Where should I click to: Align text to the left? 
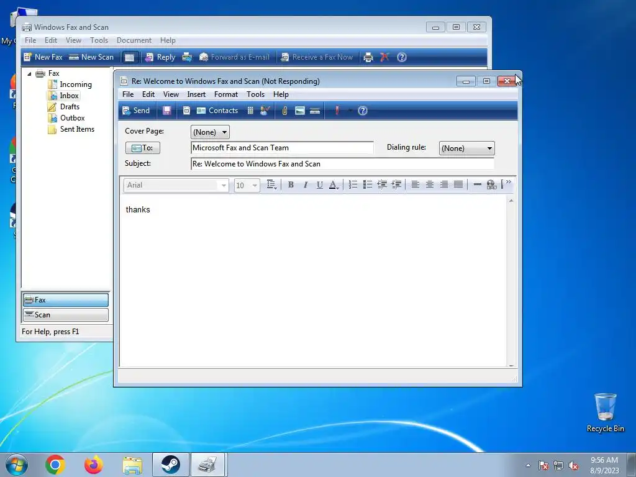pos(415,185)
